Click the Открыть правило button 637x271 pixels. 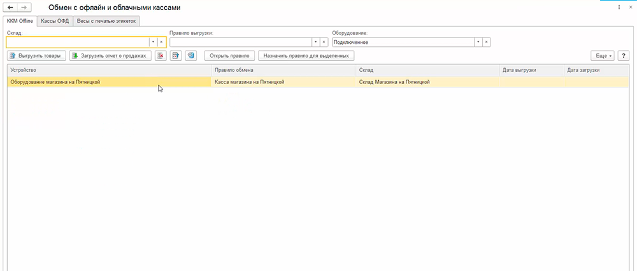[230, 55]
